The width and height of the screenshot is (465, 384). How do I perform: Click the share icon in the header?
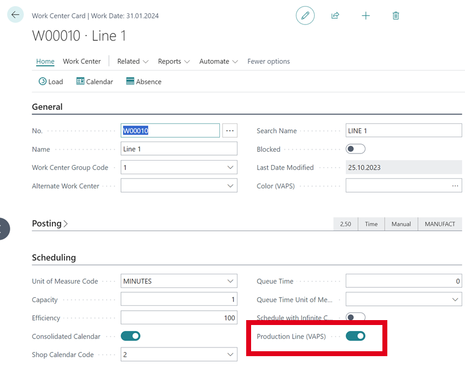click(335, 15)
